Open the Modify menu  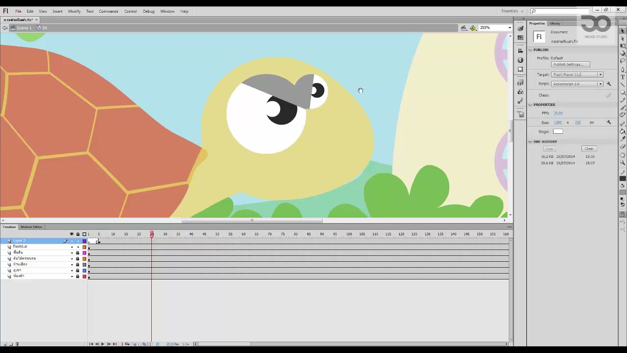click(x=74, y=11)
